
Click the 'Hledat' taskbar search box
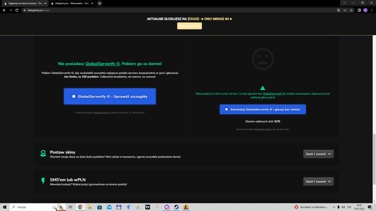(x=38, y=207)
